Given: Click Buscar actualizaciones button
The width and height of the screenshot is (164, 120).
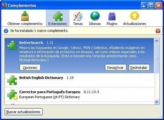Looking at the screenshot, I should click(x=24, y=112).
